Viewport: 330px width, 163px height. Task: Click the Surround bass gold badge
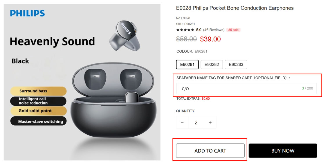pos(38,91)
